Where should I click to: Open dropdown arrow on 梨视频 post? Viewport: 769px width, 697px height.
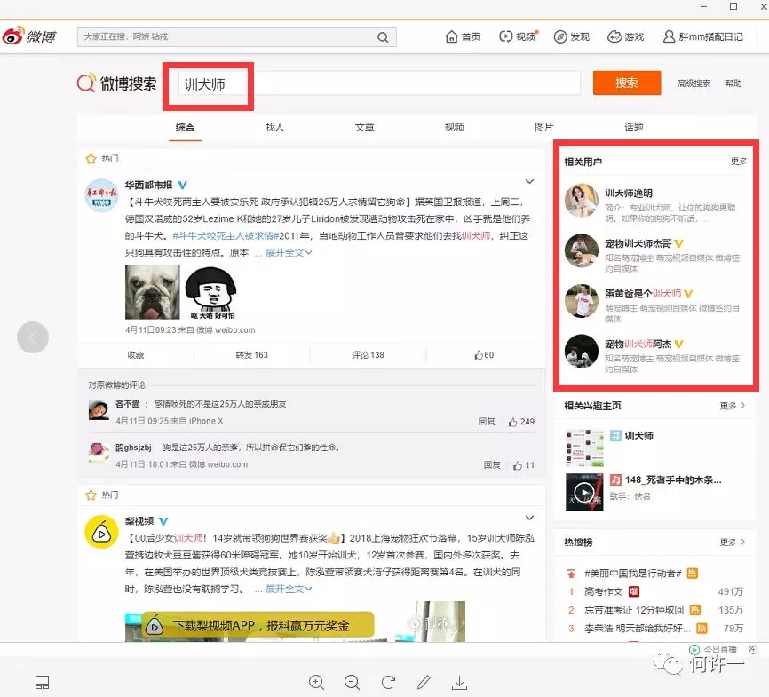pyautogui.click(x=529, y=518)
